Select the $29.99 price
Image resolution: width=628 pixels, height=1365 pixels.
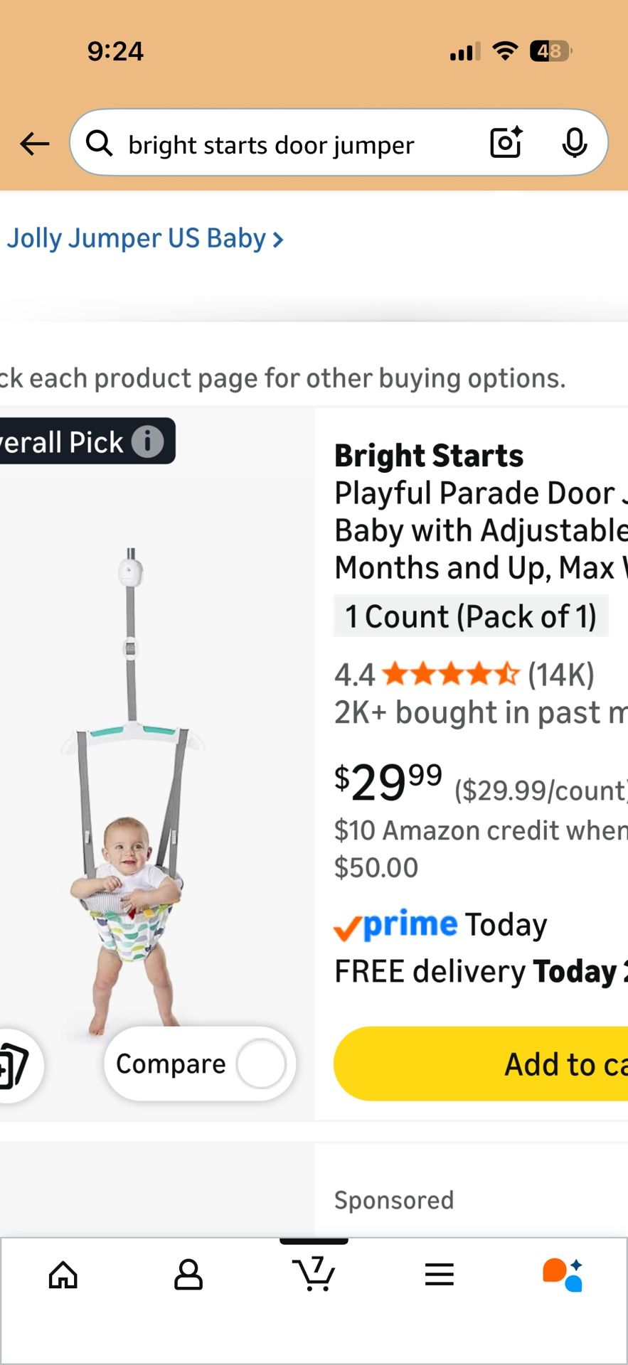click(388, 783)
